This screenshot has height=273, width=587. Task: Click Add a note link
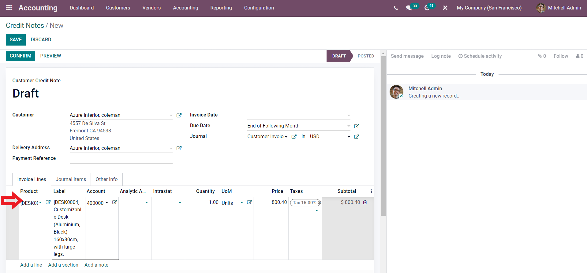point(96,265)
